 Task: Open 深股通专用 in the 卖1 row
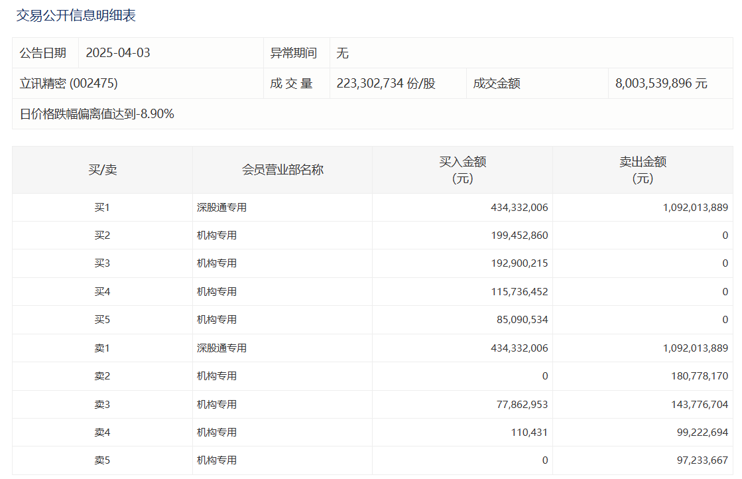[x=221, y=348]
